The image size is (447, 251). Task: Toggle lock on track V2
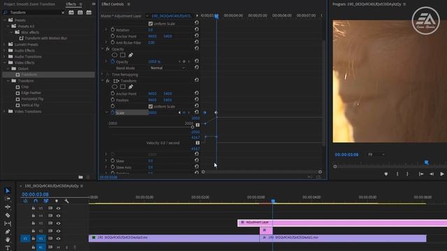pyautogui.click(x=34, y=231)
